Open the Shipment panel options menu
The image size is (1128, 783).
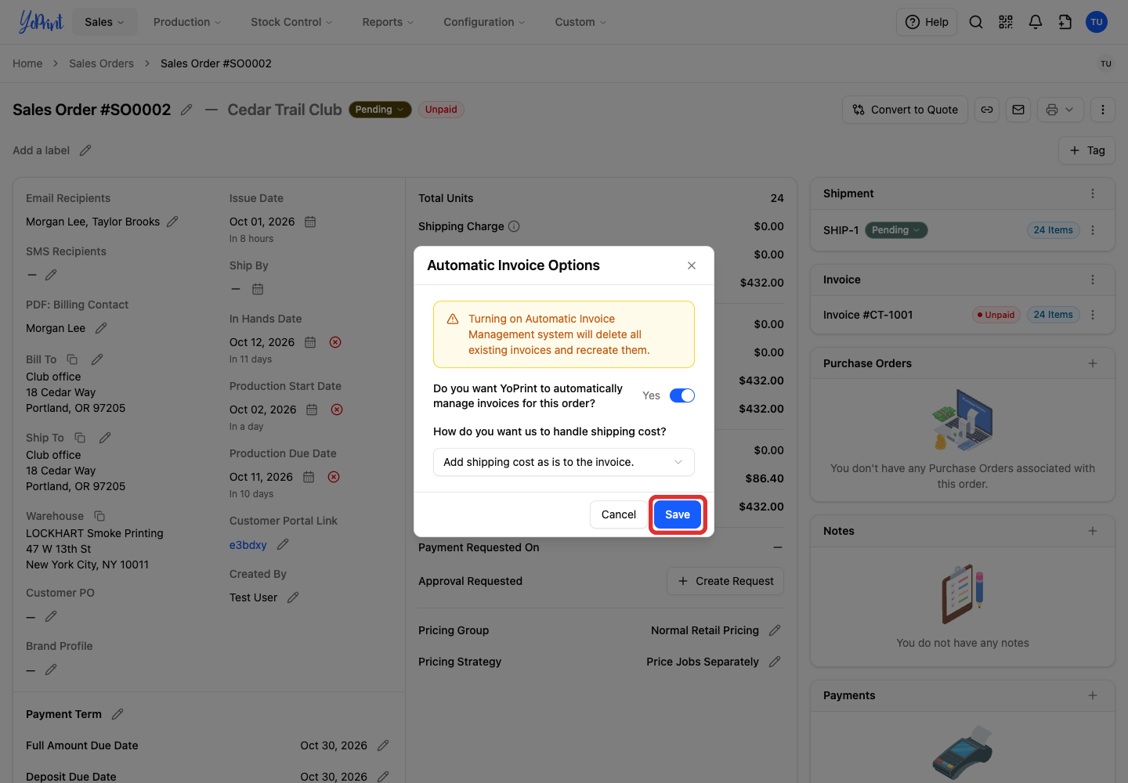1093,193
